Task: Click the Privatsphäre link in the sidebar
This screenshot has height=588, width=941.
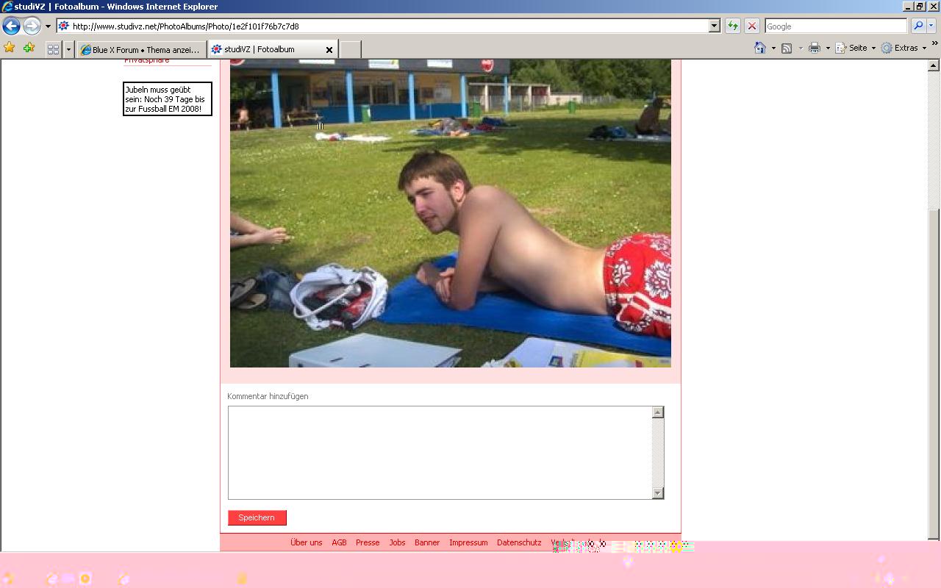Action: coord(147,60)
